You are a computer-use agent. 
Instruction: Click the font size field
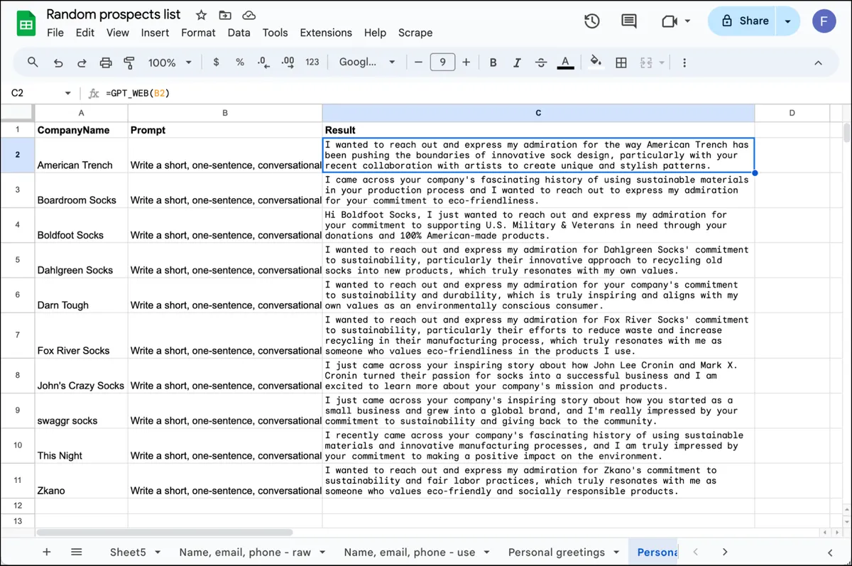pos(442,62)
